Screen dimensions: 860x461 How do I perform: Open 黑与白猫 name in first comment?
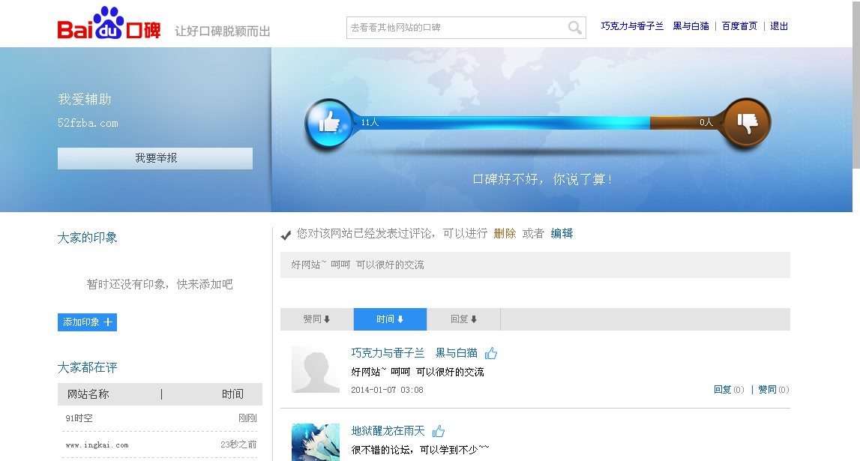pyautogui.click(x=457, y=353)
